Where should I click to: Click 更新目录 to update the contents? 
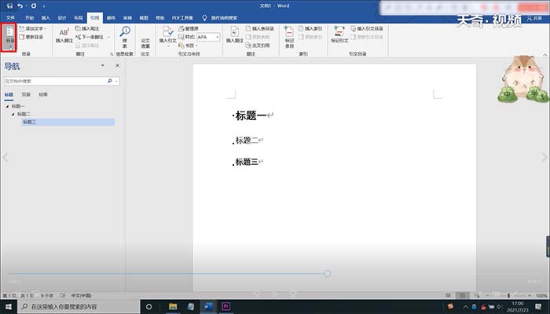tap(31, 37)
